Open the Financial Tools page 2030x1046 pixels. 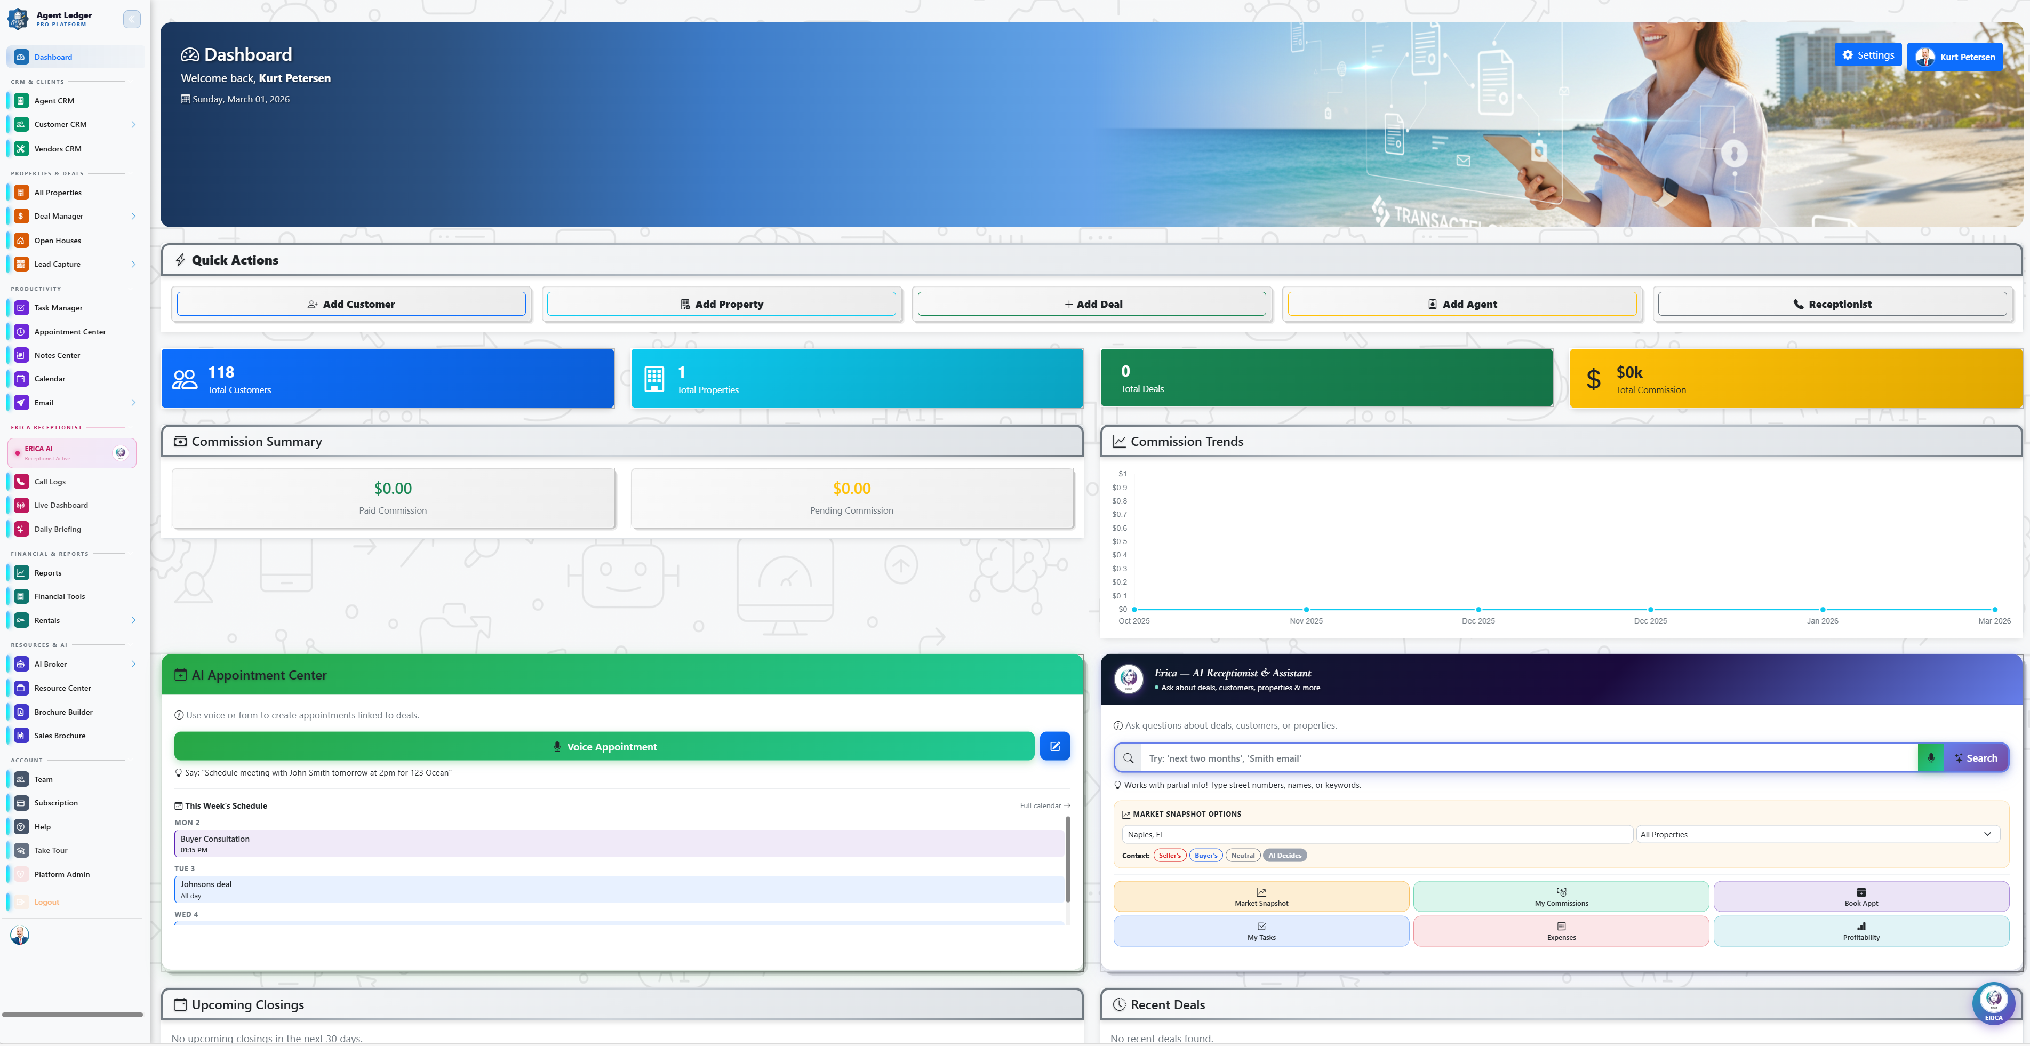click(x=59, y=596)
